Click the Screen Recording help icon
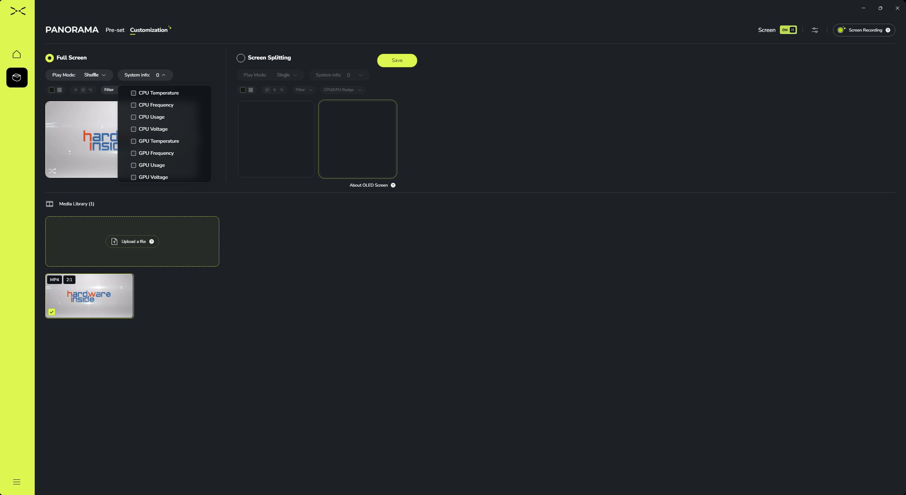906x495 pixels. 888,30
